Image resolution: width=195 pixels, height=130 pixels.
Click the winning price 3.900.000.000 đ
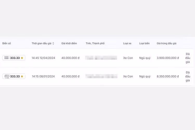click(x=168, y=58)
